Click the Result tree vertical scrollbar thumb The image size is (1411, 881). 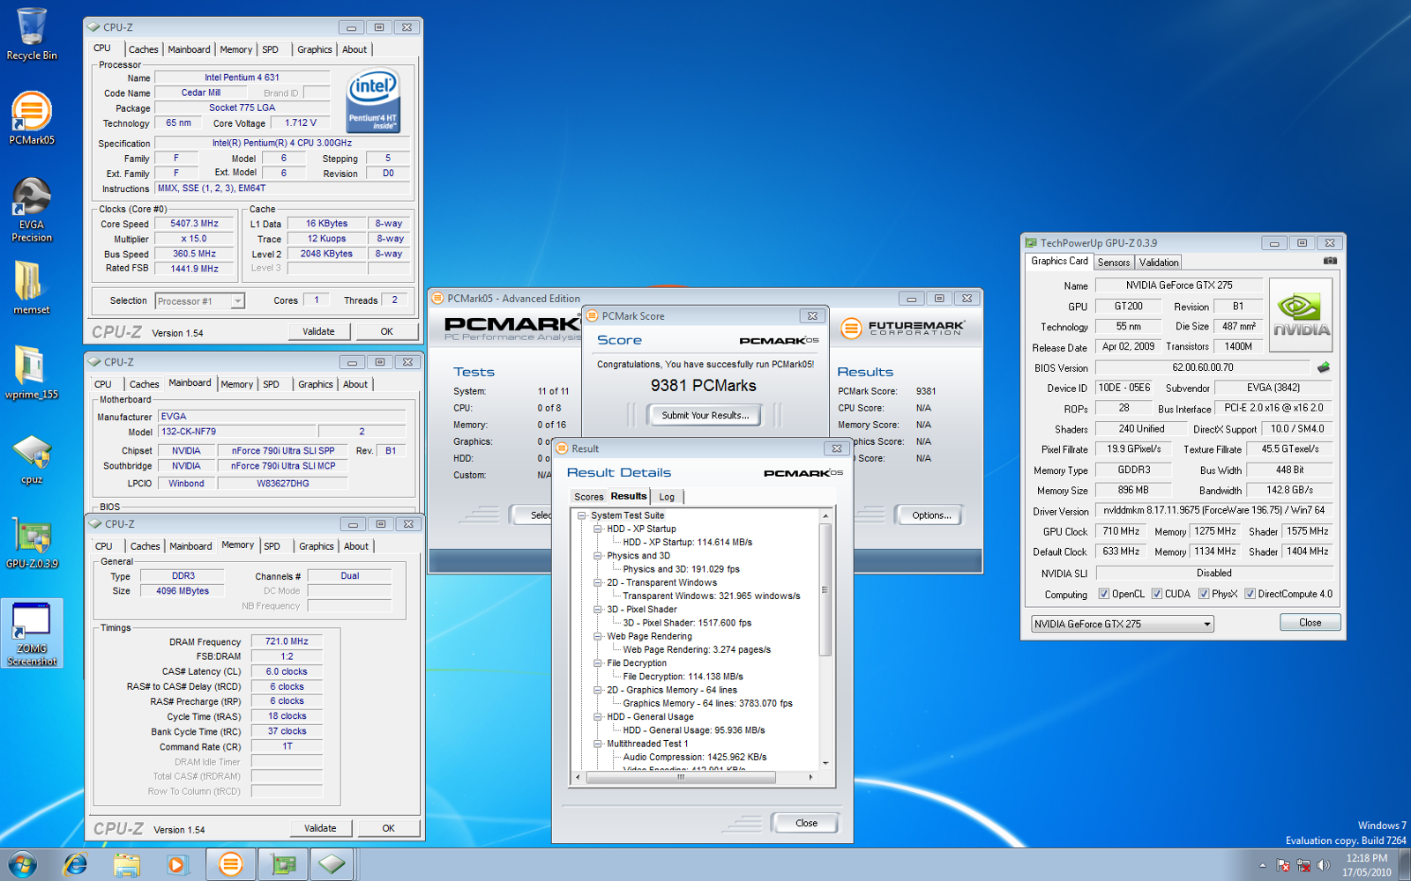coord(825,590)
